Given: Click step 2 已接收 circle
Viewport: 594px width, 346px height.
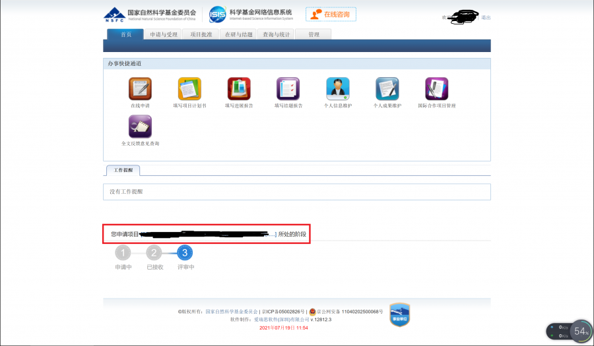Looking at the screenshot, I should coord(154,252).
